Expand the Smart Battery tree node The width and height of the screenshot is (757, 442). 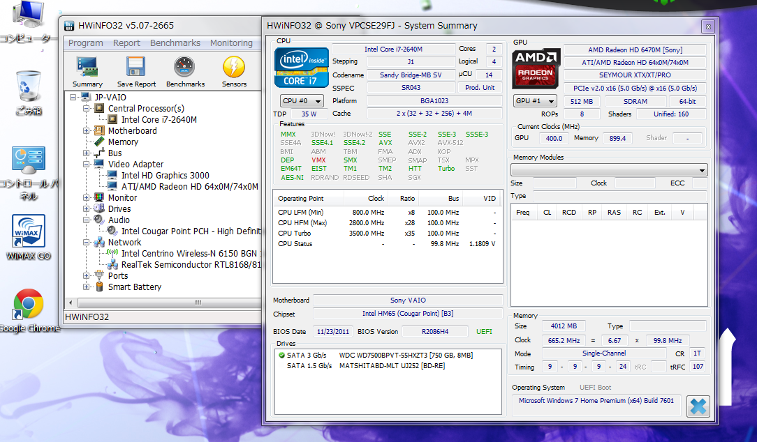(x=87, y=287)
